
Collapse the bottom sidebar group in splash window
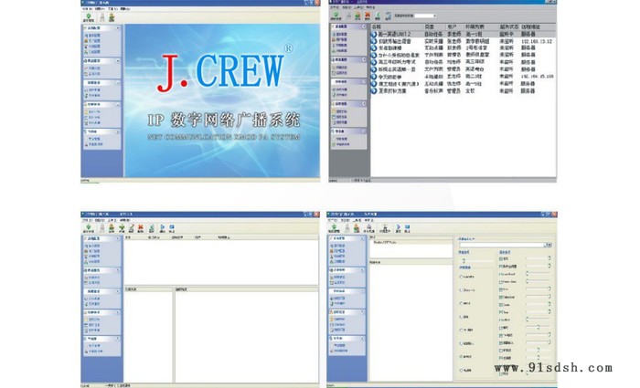[x=118, y=131]
